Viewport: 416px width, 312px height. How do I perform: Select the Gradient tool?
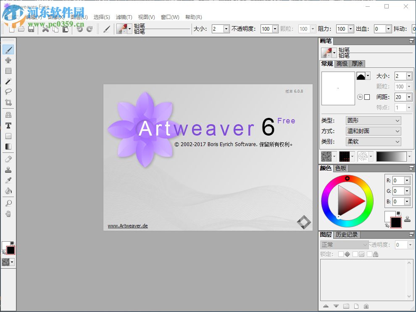click(8, 147)
